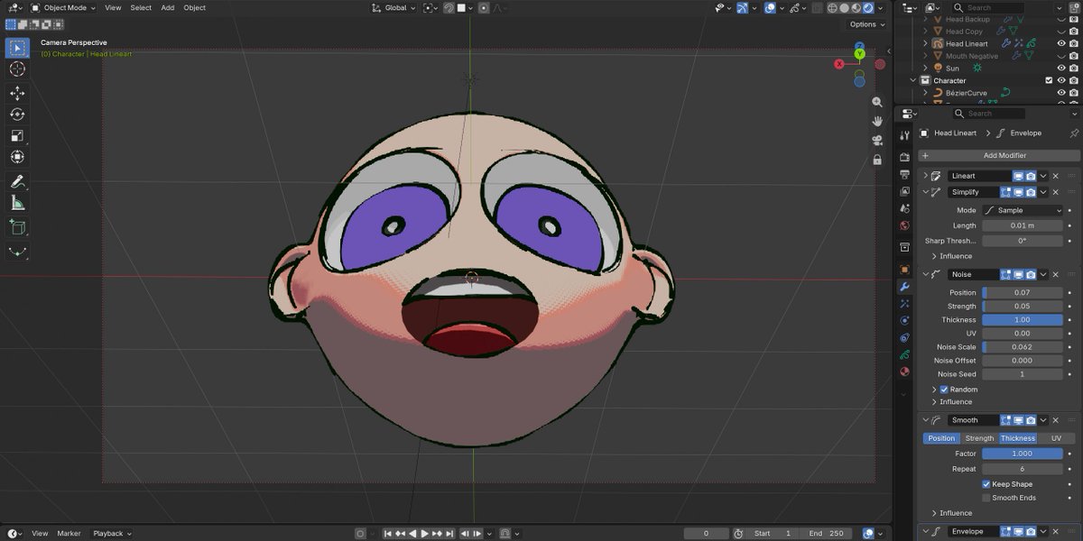1083x541 pixels.
Task: Click the Noise Thickness slider
Action: click(x=1023, y=320)
